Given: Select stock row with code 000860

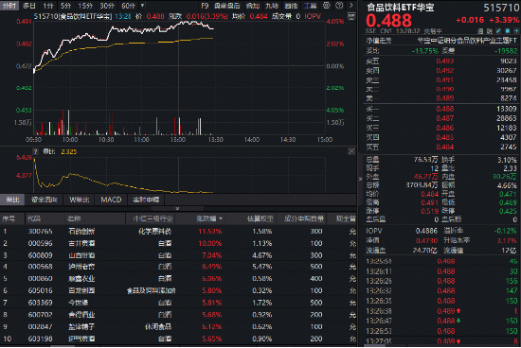Looking at the screenshot, I should click(x=178, y=278).
